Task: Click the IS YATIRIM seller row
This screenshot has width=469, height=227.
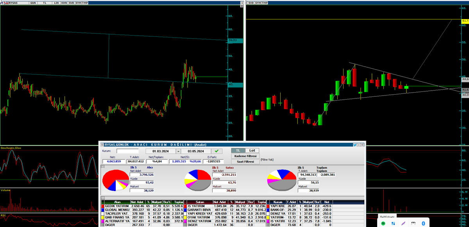Action: point(225,206)
